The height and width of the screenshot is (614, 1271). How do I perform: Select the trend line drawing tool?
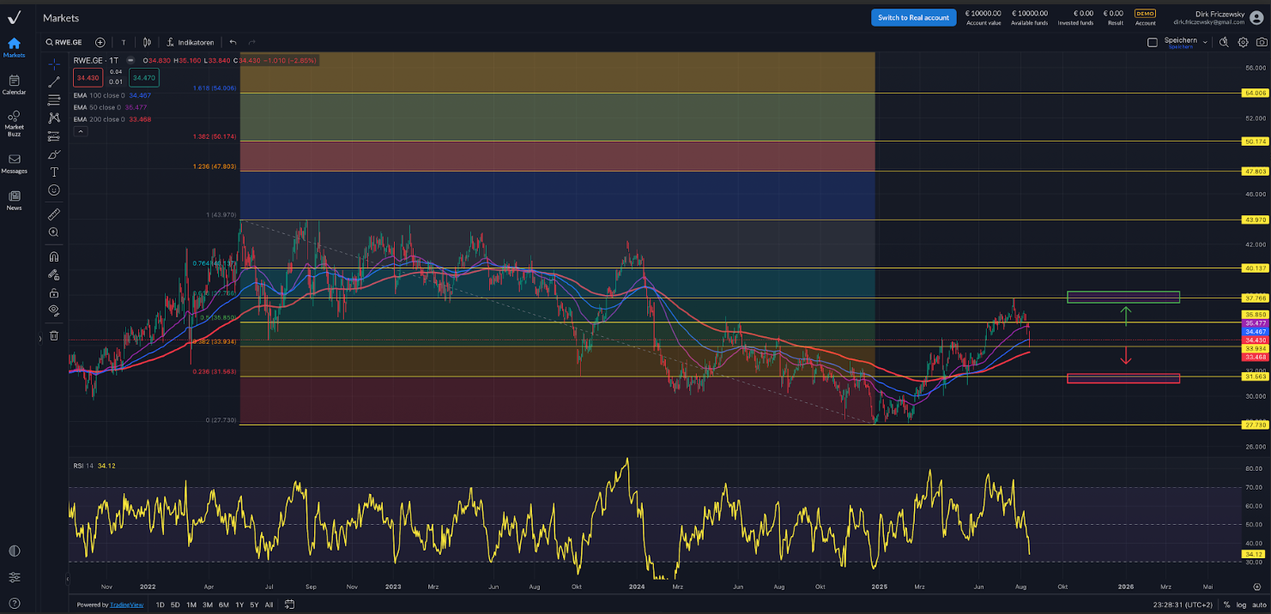(54, 82)
